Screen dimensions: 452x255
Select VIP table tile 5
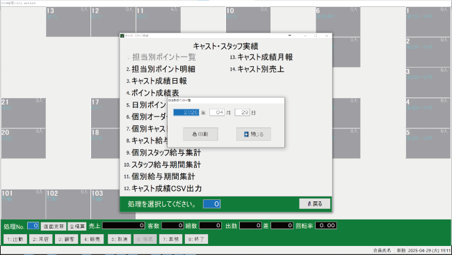click(x=428, y=144)
